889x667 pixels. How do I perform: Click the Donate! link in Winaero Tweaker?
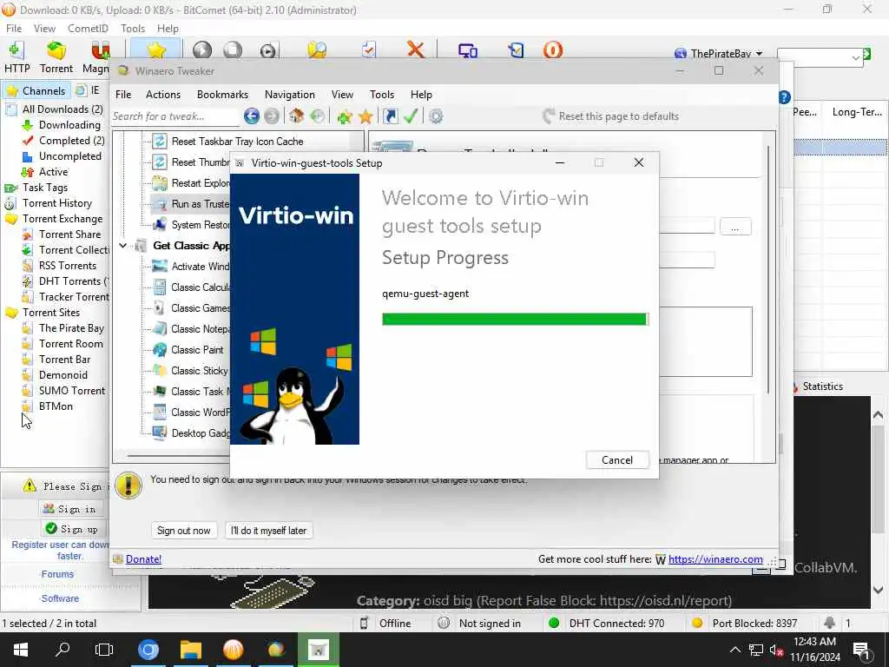click(x=143, y=559)
